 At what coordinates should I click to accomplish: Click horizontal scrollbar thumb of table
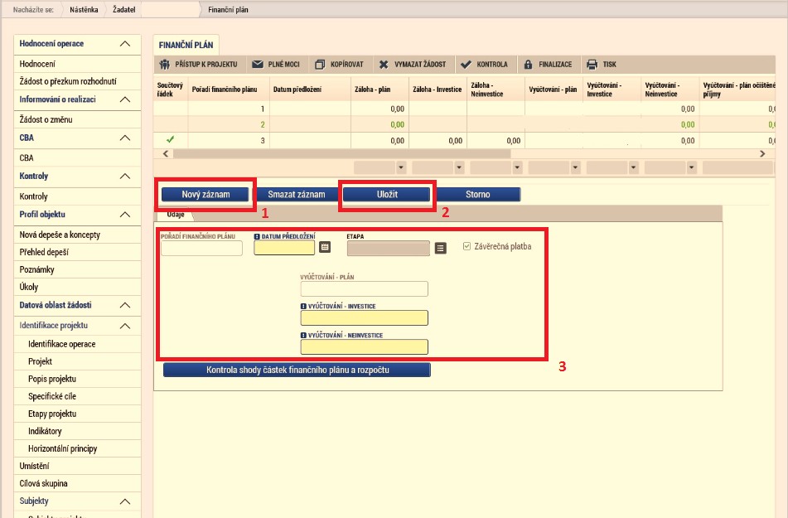pos(341,154)
